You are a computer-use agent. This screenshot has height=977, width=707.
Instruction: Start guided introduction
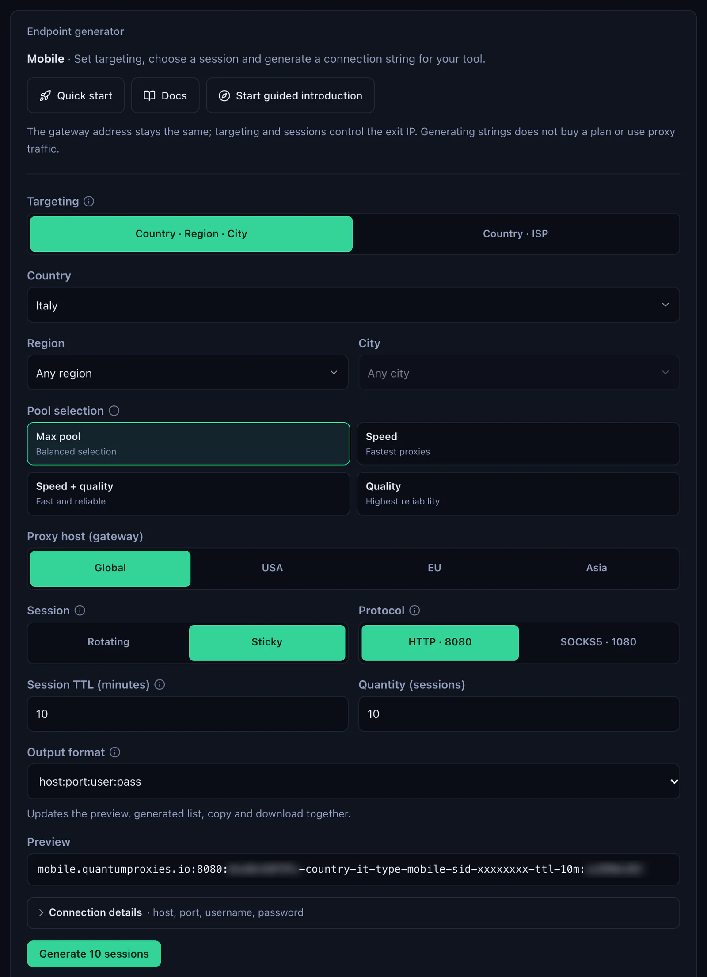[290, 95]
